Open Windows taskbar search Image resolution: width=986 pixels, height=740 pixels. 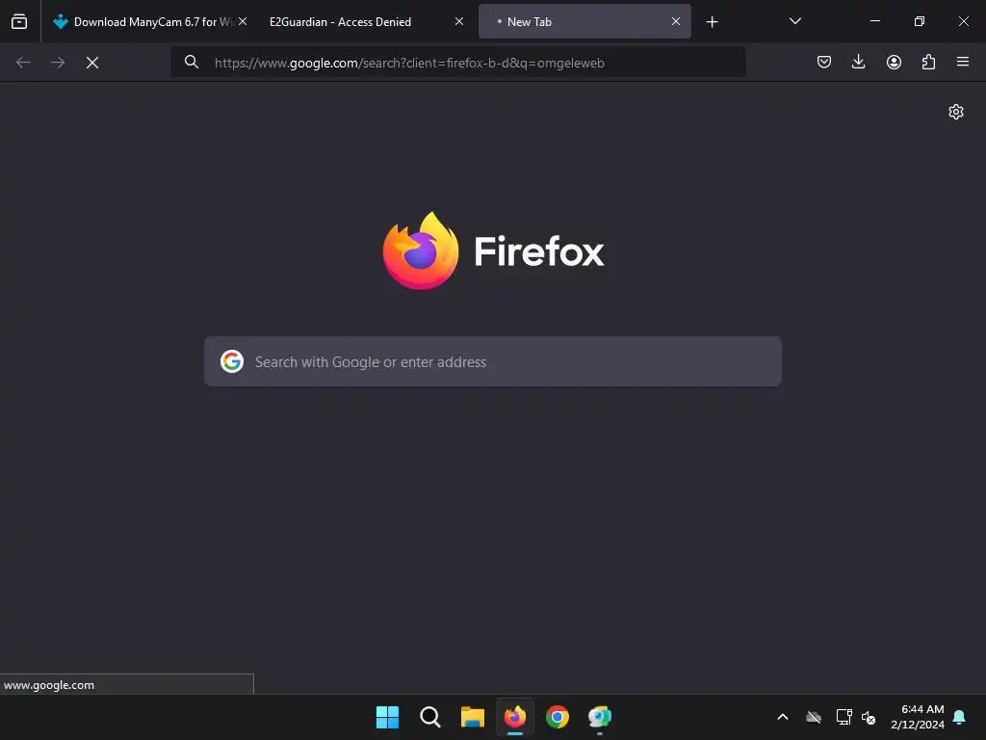click(430, 717)
